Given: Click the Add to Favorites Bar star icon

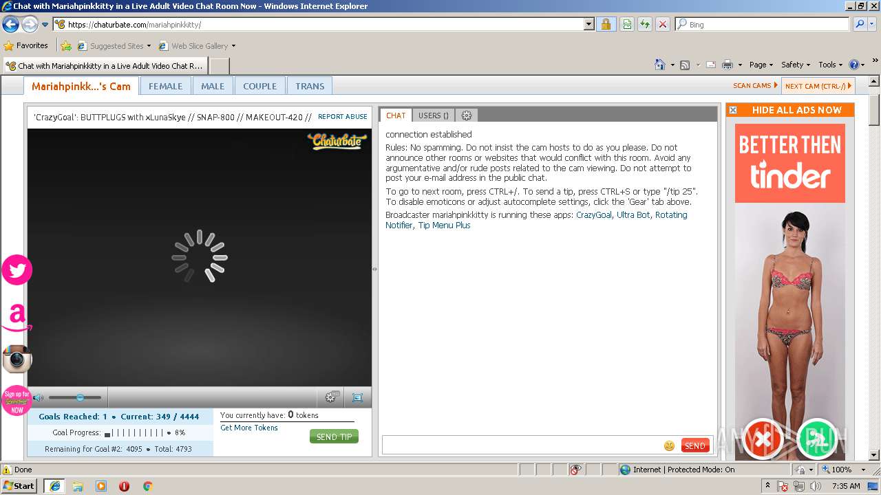Looking at the screenshot, I should tap(66, 46).
